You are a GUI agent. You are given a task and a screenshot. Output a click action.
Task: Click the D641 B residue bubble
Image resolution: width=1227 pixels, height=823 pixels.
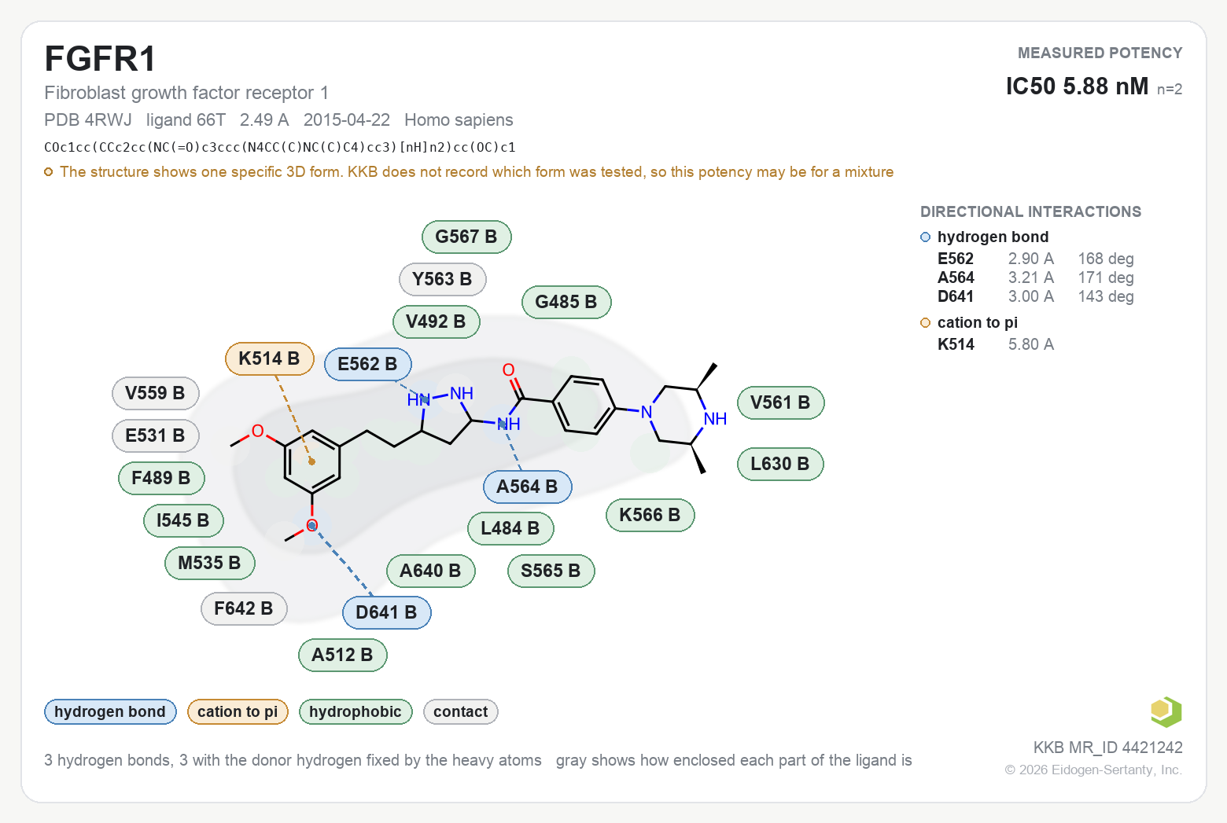387,612
